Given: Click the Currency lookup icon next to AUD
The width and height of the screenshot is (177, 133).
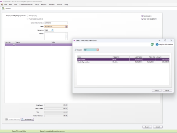Looking at the screenshot, I should (x=52, y=30).
